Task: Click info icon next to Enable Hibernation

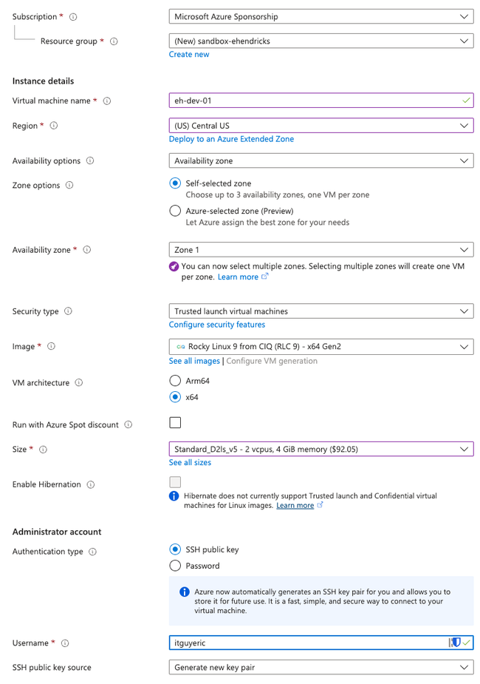Action: [x=91, y=484]
